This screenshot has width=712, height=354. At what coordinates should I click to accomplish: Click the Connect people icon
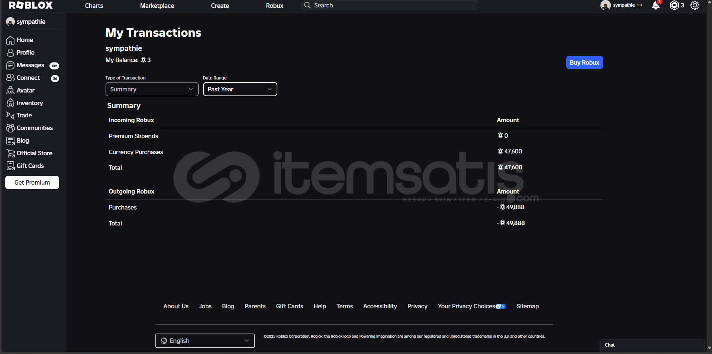pyautogui.click(x=10, y=78)
